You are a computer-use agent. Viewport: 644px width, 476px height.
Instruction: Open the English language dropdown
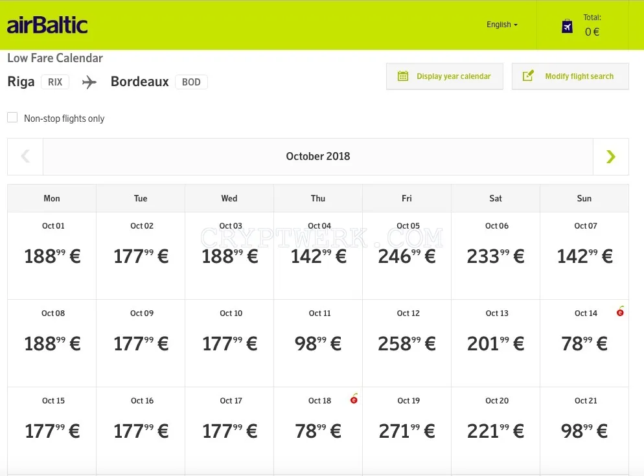[x=502, y=25]
